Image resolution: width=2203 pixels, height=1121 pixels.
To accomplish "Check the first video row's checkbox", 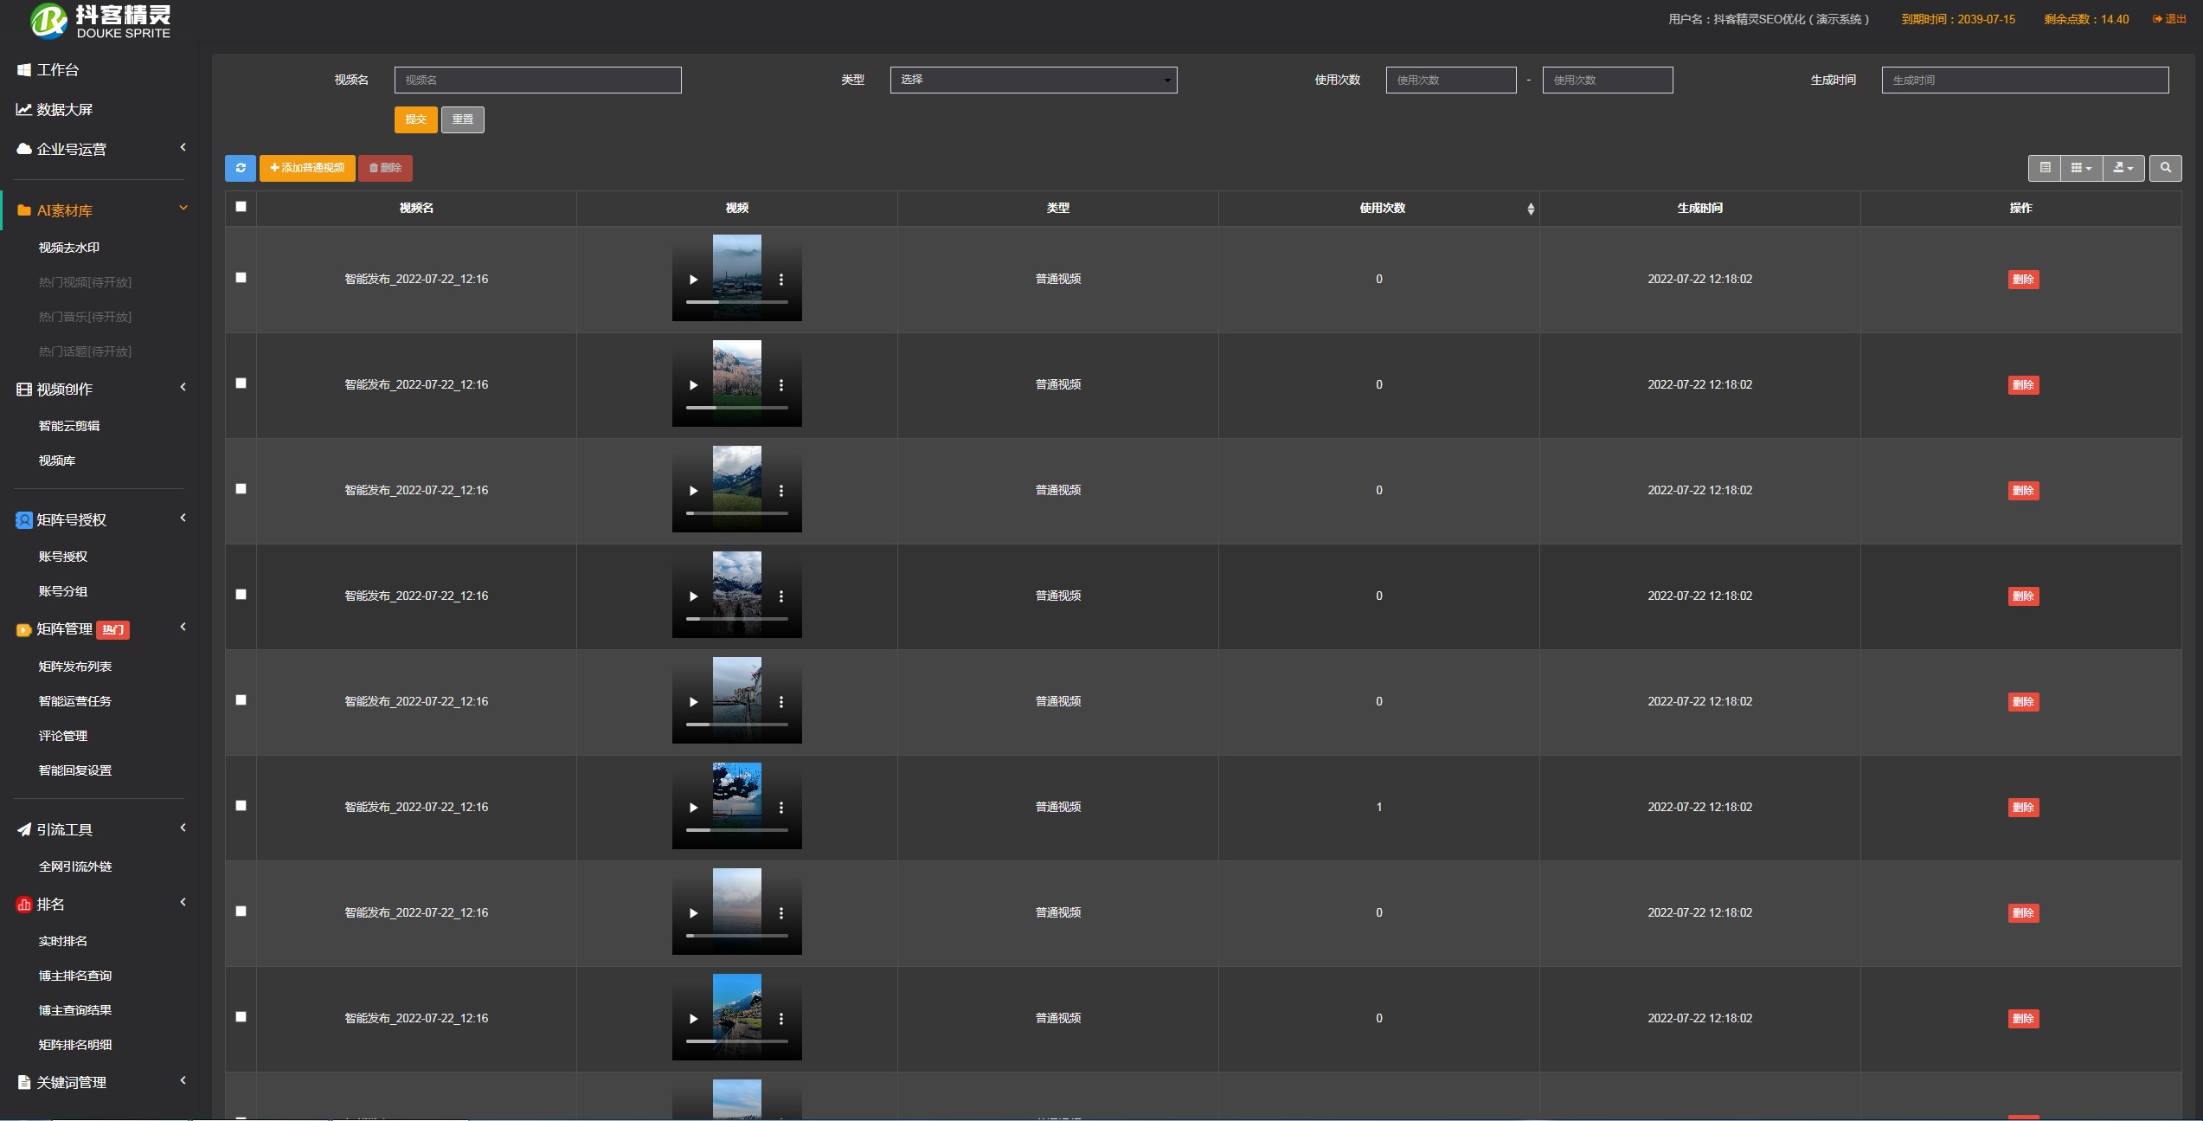I will click(x=241, y=278).
